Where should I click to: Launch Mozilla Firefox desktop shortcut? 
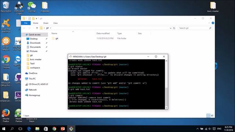point(6,116)
